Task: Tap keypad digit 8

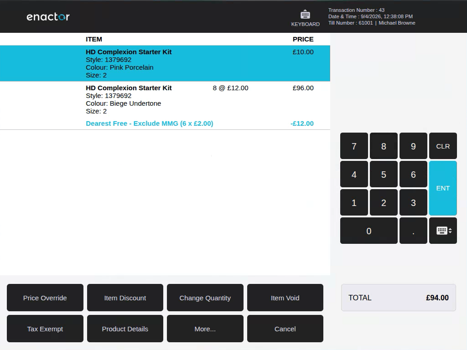Action: point(384,146)
